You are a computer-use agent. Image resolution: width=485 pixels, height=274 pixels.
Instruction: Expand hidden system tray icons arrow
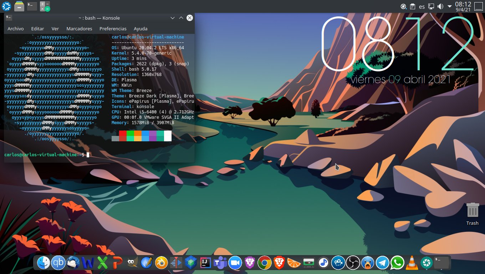[449, 6]
